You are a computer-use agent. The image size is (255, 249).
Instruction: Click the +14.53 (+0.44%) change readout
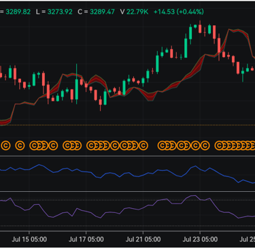point(179,12)
